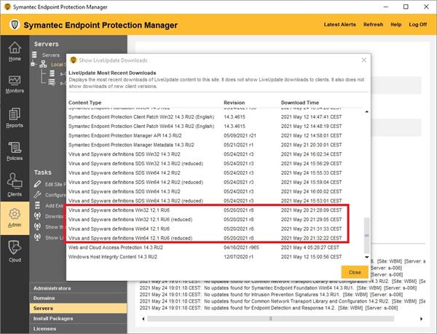Image resolution: width=437 pixels, height=334 pixels.
Task: Click the downloads list scrollbar thumb
Action: (367, 236)
